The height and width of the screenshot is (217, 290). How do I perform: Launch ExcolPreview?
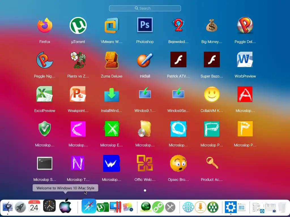point(44,94)
